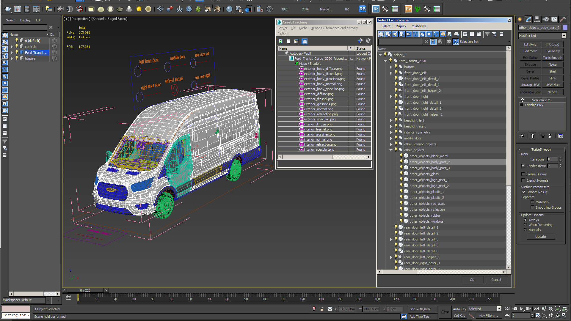The width and height of the screenshot is (571, 321).
Task: Click the key icon Set Keys button
Action: 445,312
